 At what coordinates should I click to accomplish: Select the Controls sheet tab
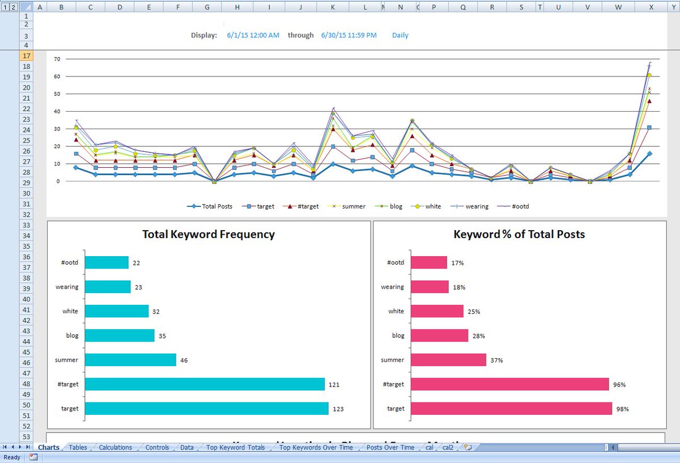(157, 447)
